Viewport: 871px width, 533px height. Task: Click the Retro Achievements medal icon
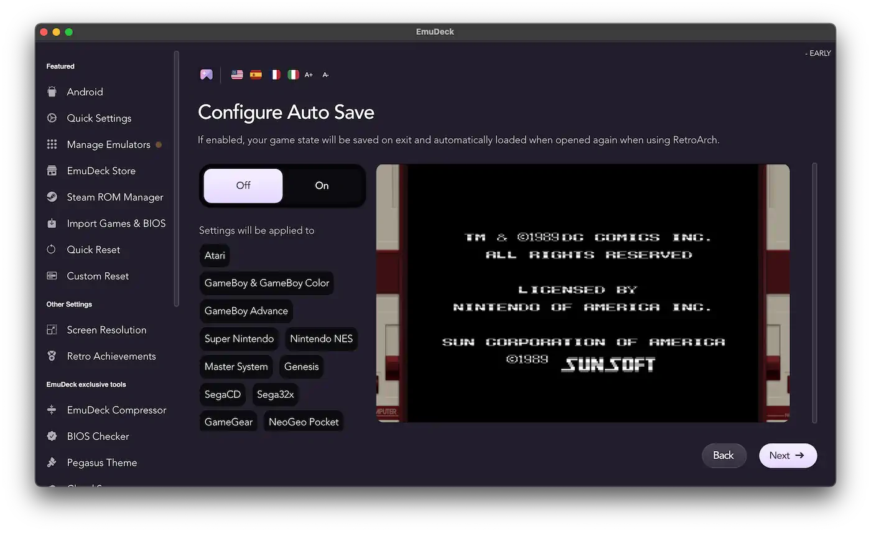click(x=52, y=356)
